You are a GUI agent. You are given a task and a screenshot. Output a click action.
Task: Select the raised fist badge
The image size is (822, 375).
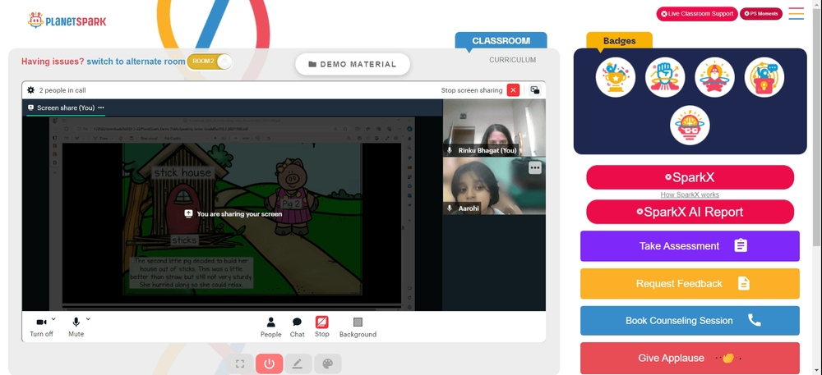pyautogui.click(x=665, y=77)
